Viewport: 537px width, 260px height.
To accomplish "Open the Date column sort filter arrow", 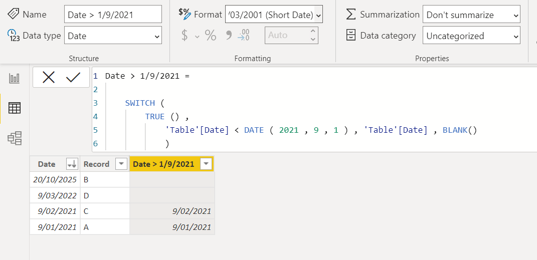I will pyautogui.click(x=72, y=164).
